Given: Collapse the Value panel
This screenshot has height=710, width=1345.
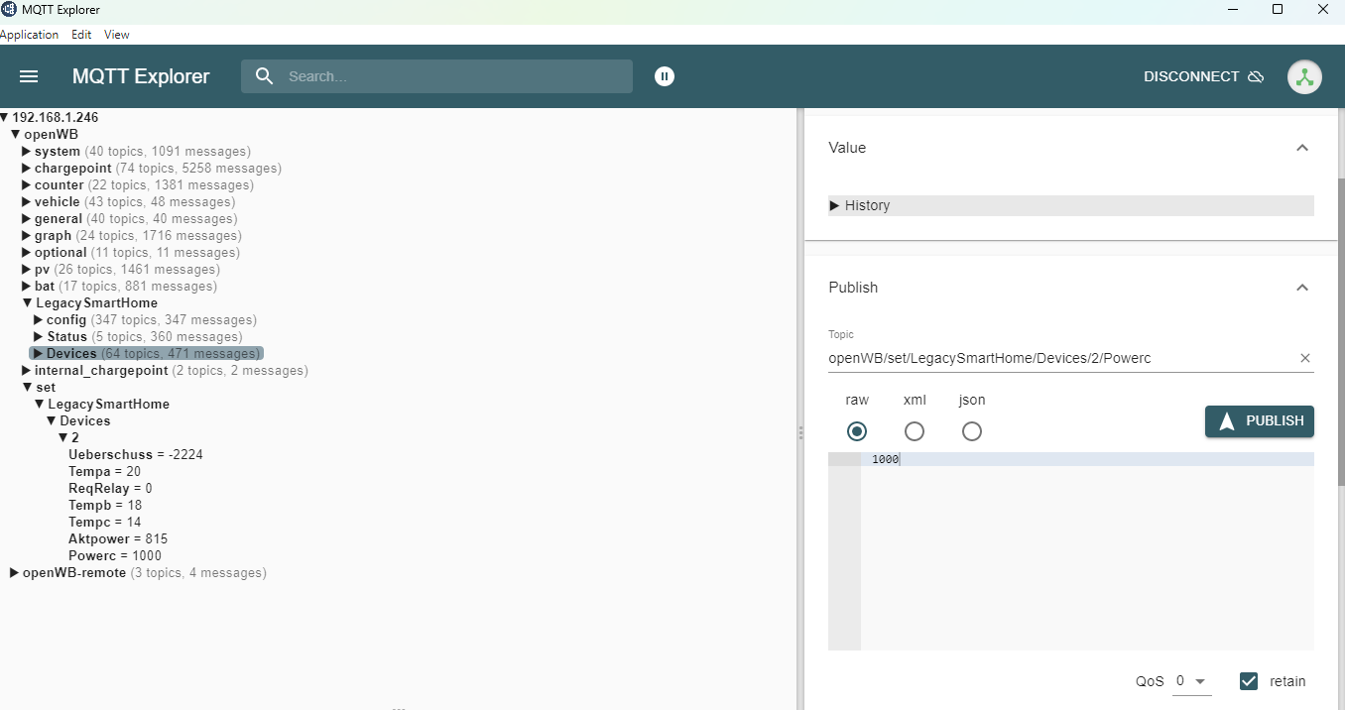Looking at the screenshot, I should click(1302, 148).
